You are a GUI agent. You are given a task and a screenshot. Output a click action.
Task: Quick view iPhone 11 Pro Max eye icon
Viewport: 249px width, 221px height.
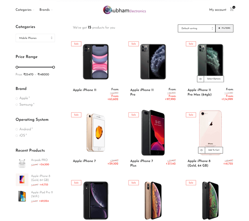(x=201, y=79)
